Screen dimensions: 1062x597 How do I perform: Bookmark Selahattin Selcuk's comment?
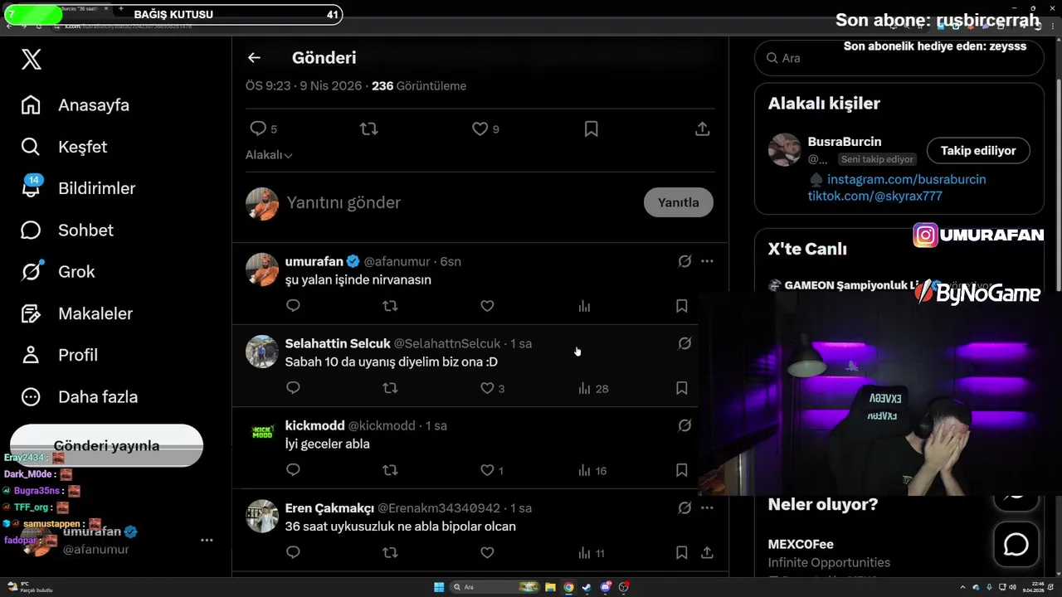(x=681, y=388)
